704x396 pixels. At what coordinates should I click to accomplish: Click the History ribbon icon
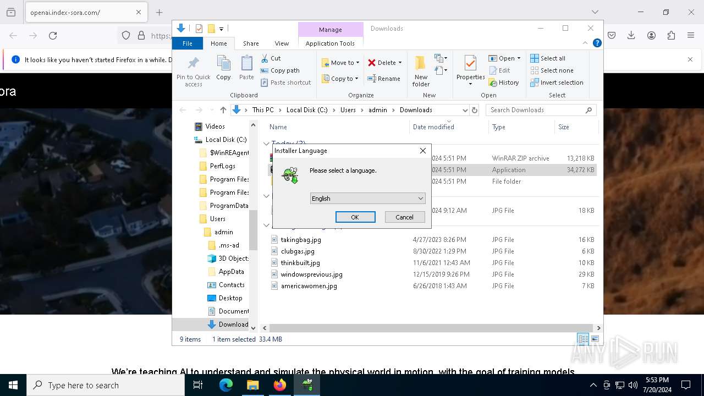click(493, 82)
